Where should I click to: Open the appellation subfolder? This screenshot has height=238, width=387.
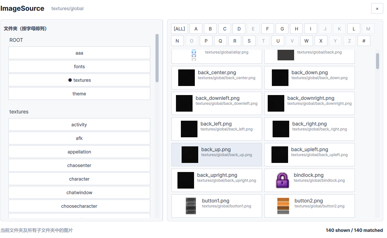coord(79,152)
